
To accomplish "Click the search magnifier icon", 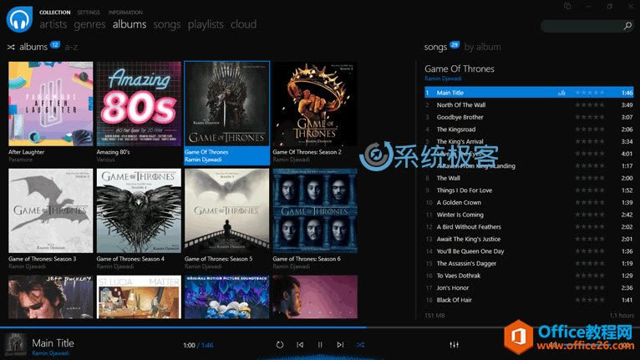I will (627, 26).
